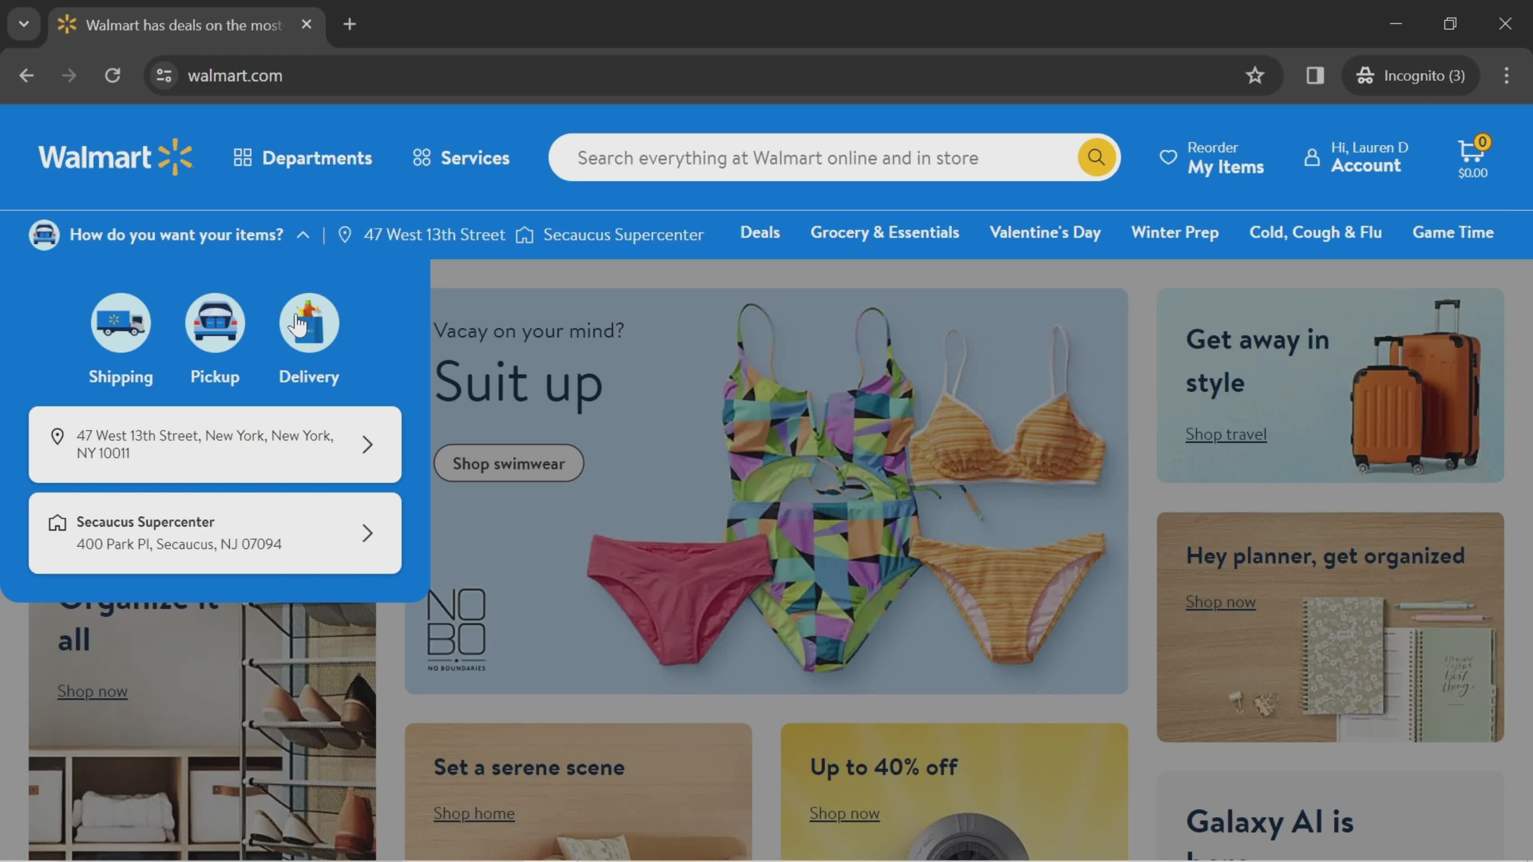Screen dimensions: 1533x862
Task: Collapse the How do you want items dropdown
Action: click(x=302, y=233)
